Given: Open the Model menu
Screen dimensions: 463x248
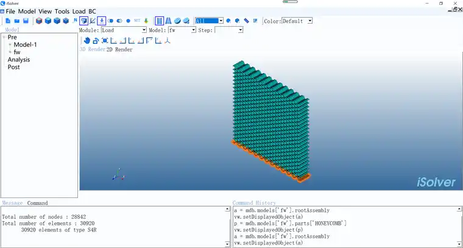Looking at the screenshot, I should coord(27,12).
